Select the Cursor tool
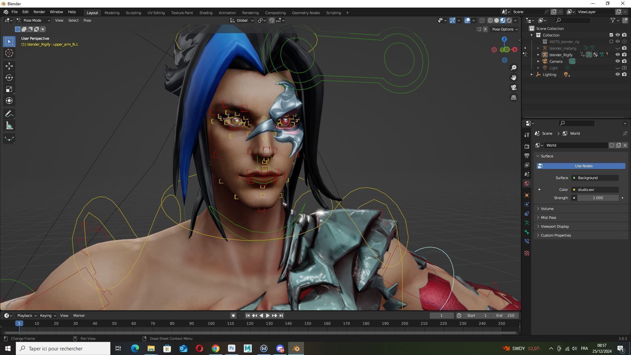This screenshot has height=355, width=631. tap(9, 53)
